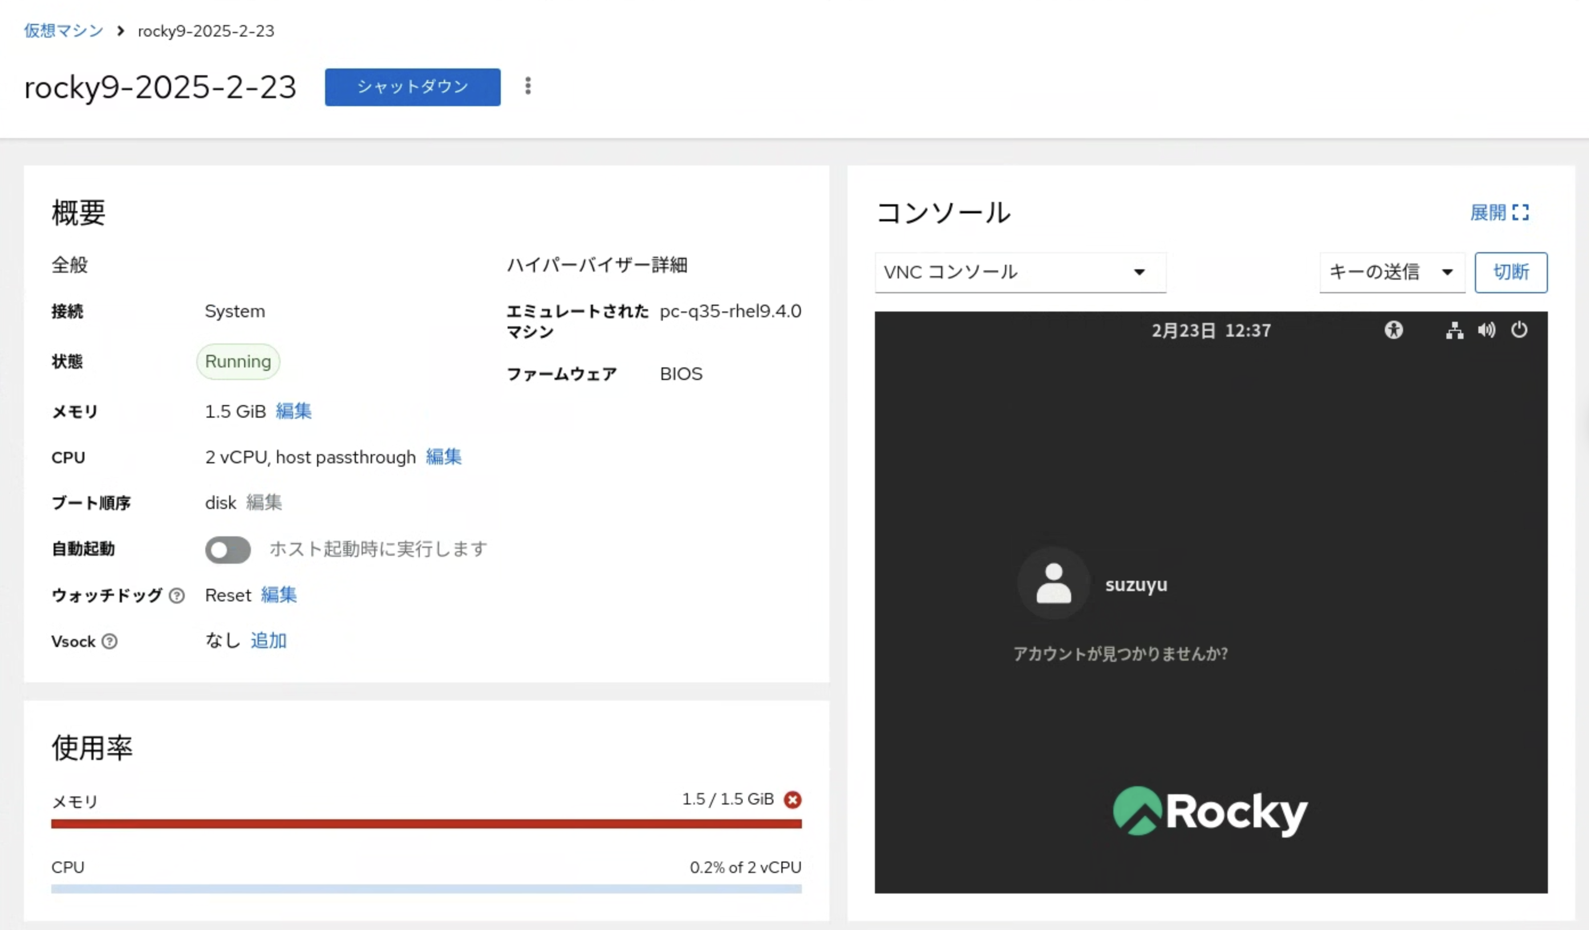Open the kebab menu beside シャットダウン
1589x930 pixels.
(527, 86)
